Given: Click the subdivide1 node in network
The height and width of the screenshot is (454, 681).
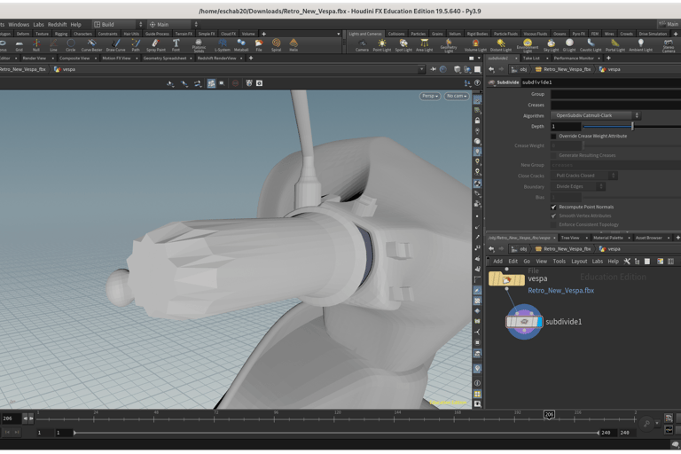Looking at the screenshot, I should pyautogui.click(x=524, y=322).
